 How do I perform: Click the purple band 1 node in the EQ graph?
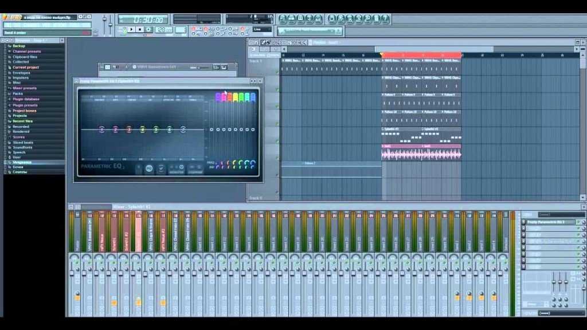coord(101,129)
